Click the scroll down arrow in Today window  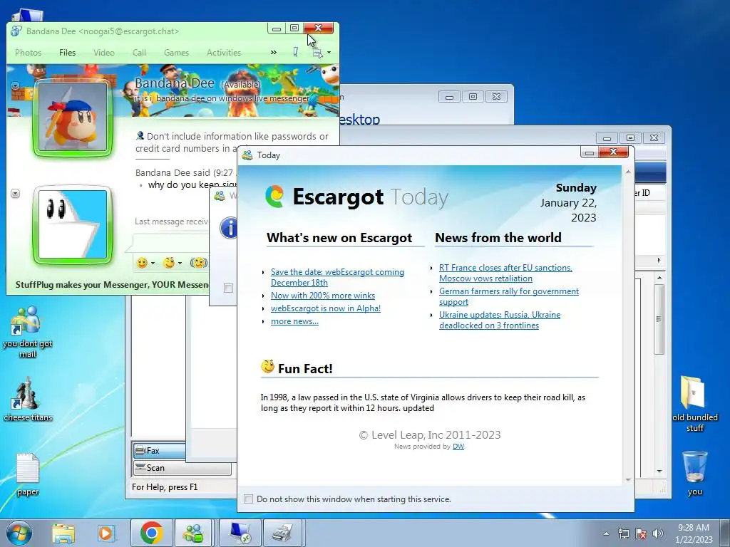(x=628, y=479)
